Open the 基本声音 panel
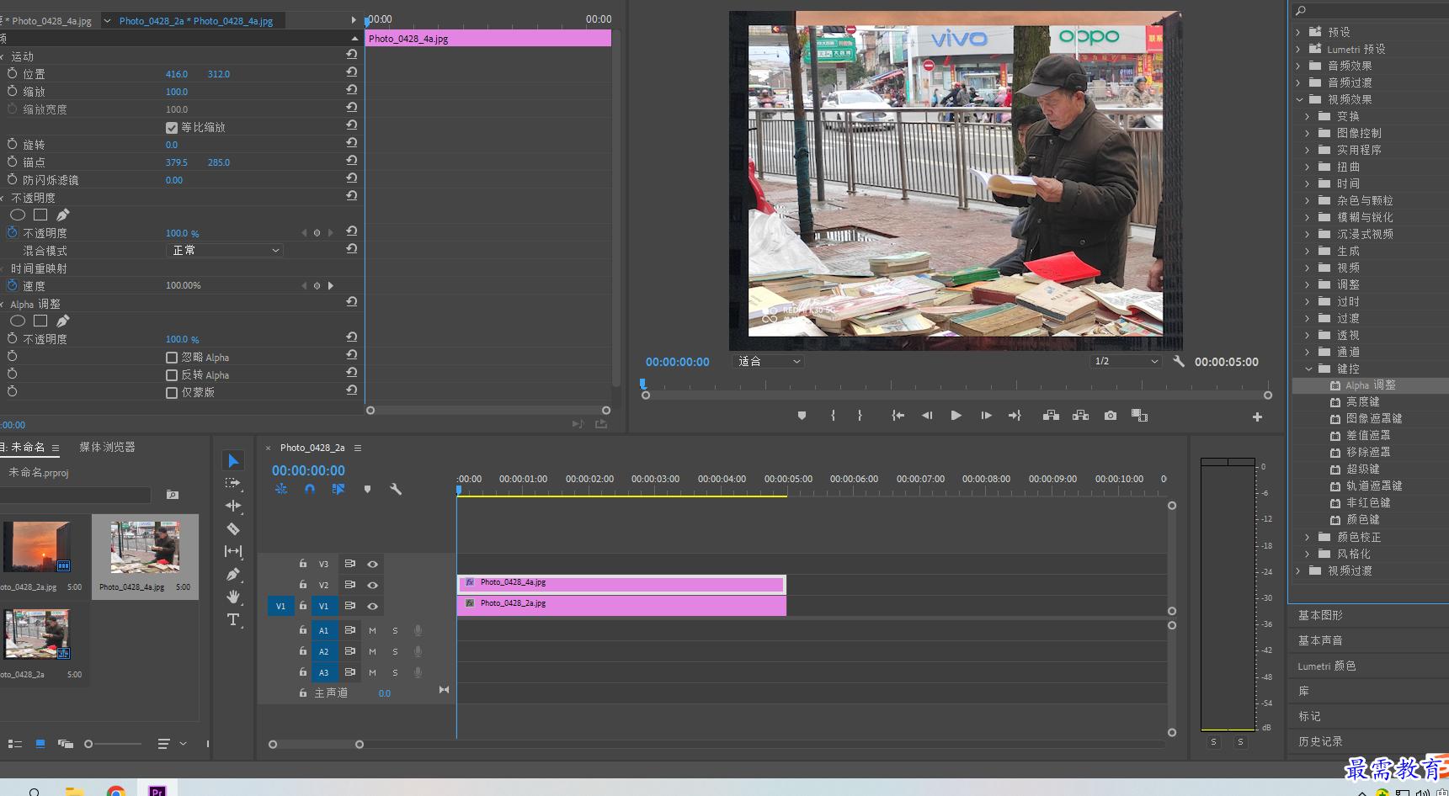Image resolution: width=1449 pixels, height=796 pixels. coord(1320,640)
